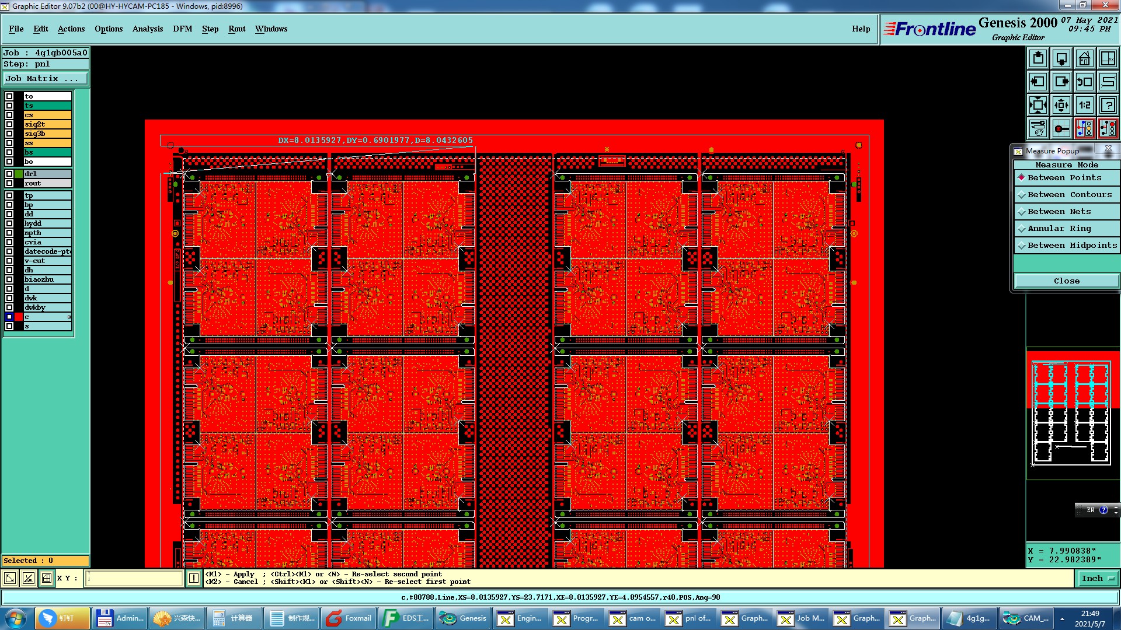Toggle visibility checkbox of the sig2t layer
The image size is (1121, 630).
click(x=9, y=124)
